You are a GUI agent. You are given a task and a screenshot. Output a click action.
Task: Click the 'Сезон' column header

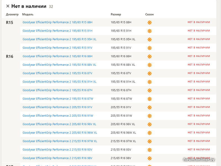pyautogui.click(x=149, y=14)
